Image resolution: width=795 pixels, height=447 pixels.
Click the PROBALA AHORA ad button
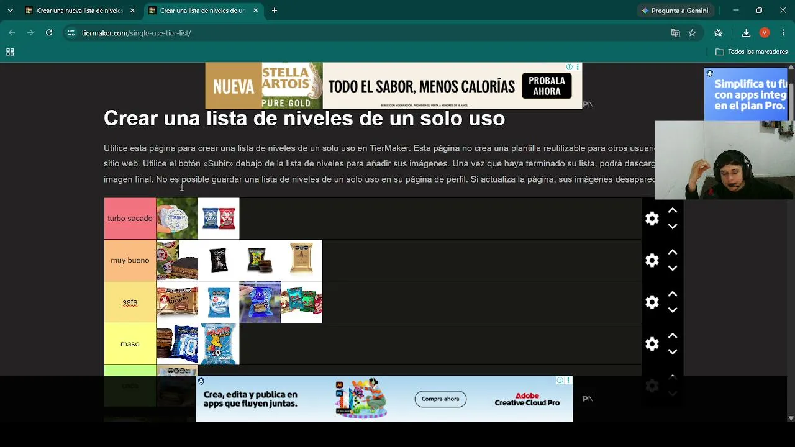click(547, 86)
